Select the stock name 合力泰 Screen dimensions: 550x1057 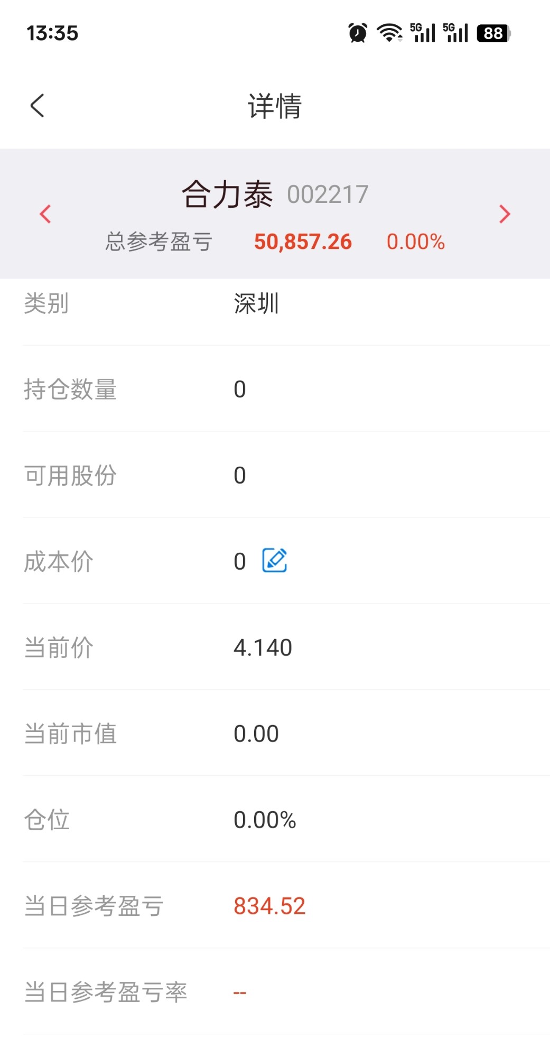pos(227,194)
